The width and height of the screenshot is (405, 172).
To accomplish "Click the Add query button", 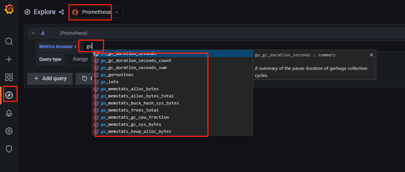I will click(50, 78).
